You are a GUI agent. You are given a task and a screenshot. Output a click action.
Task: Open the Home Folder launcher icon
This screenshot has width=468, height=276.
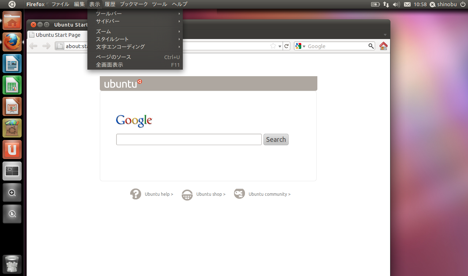(12, 20)
